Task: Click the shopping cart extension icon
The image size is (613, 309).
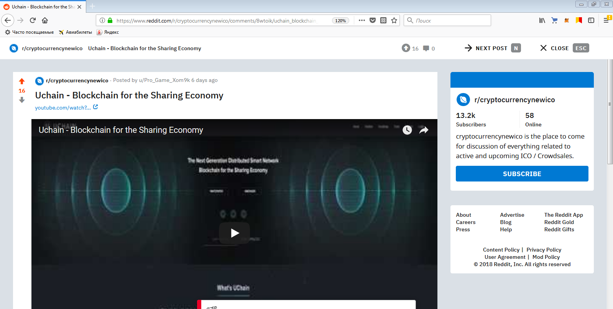Action: click(x=554, y=20)
